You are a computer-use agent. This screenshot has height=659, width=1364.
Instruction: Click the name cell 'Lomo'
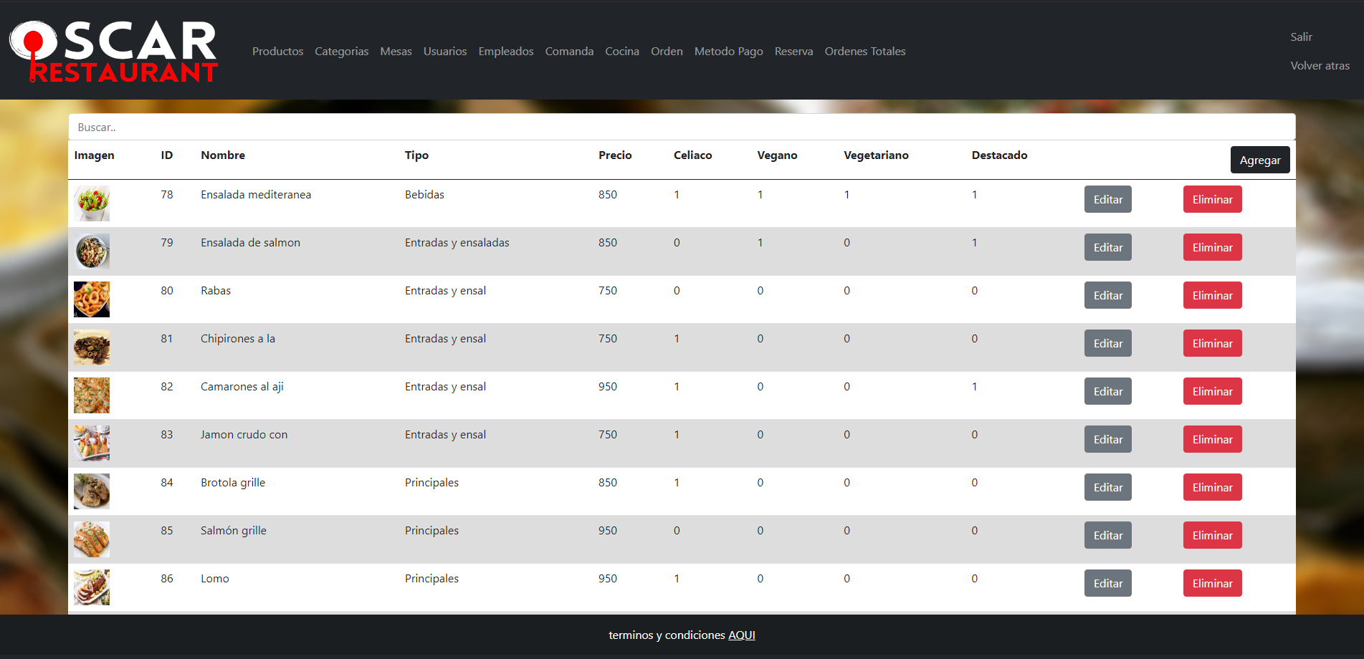pyautogui.click(x=215, y=579)
